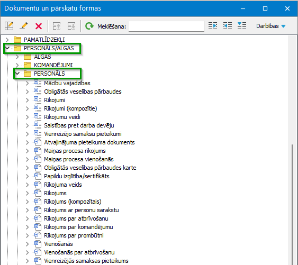The width and height of the screenshot is (298, 265).
Task: Select Rīkojumi (kompozītie) list item
Action: (70, 108)
